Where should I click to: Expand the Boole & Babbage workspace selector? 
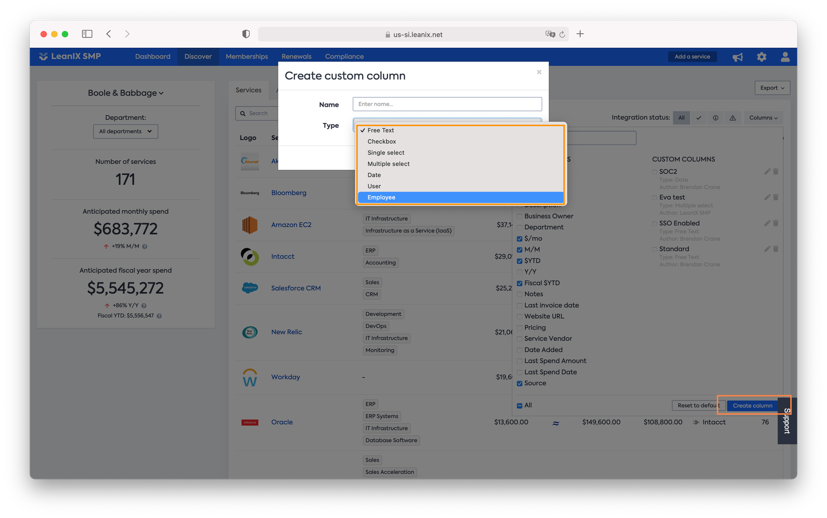click(x=126, y=93)
